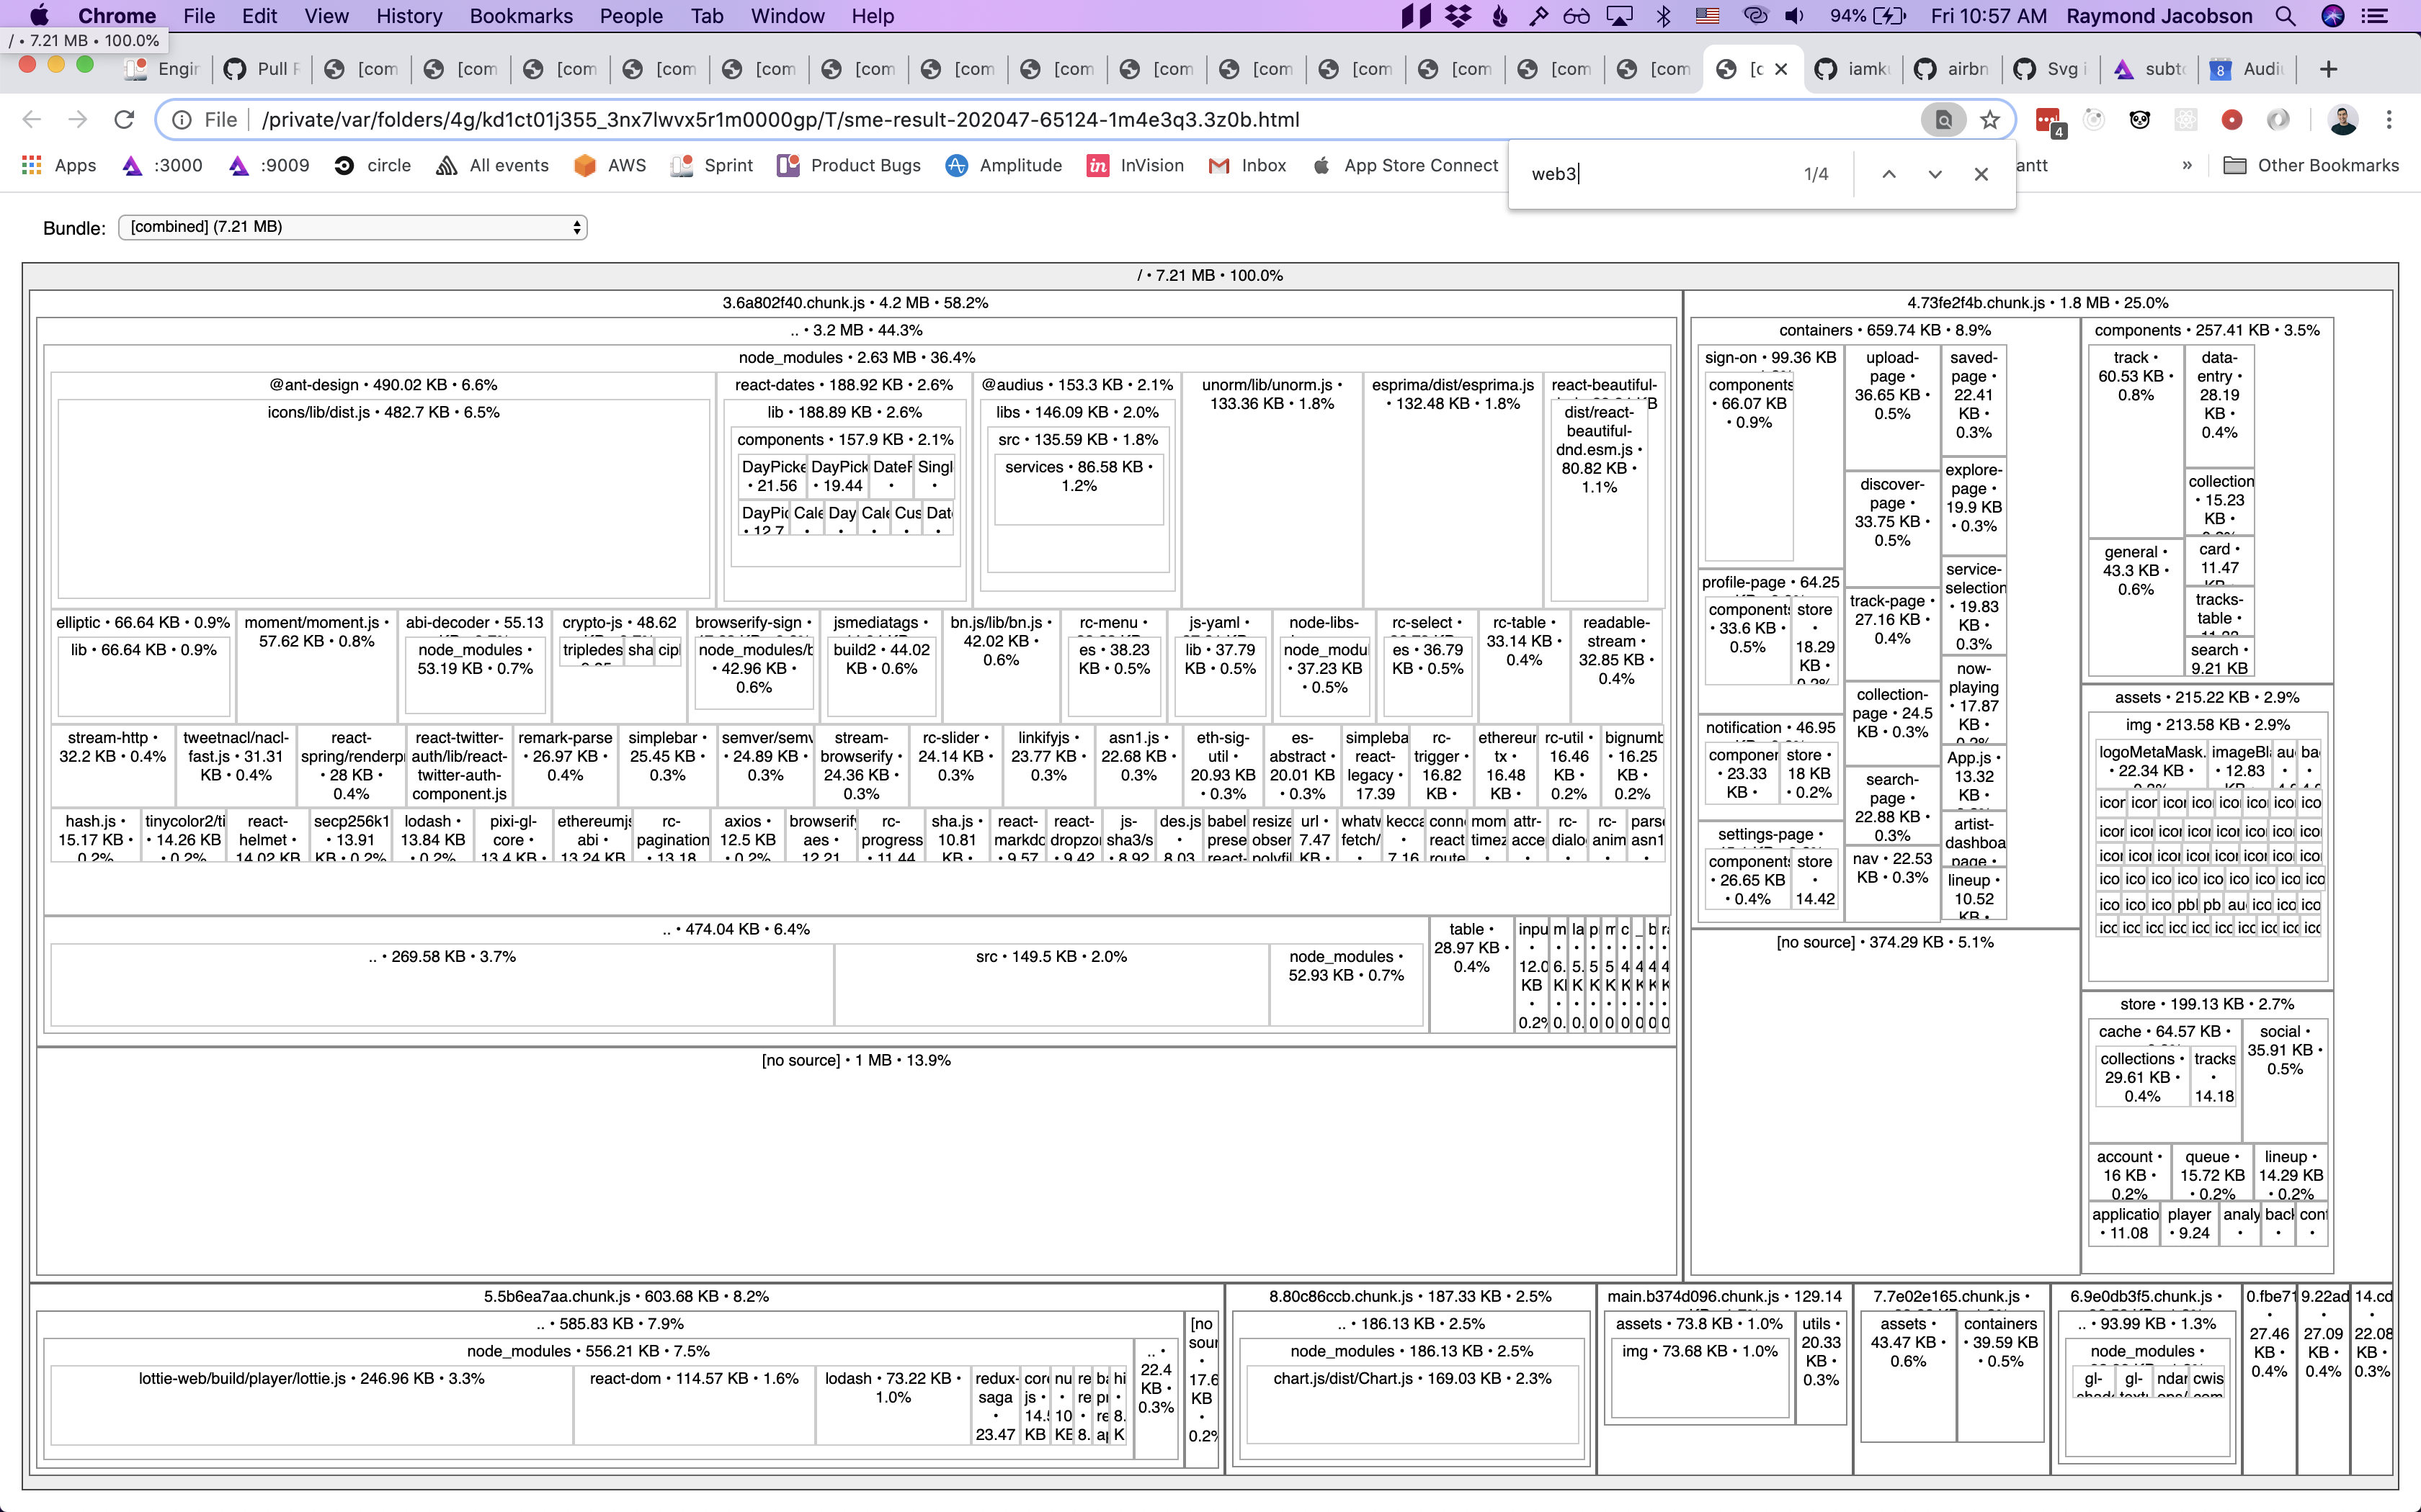Click the address bar URL
Viewport: 2421px width, 1512px height.
(x=780, y=120)
